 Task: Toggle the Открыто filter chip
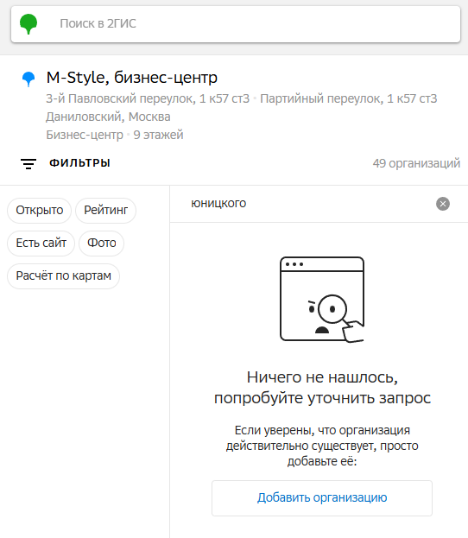tap(40, 210)
